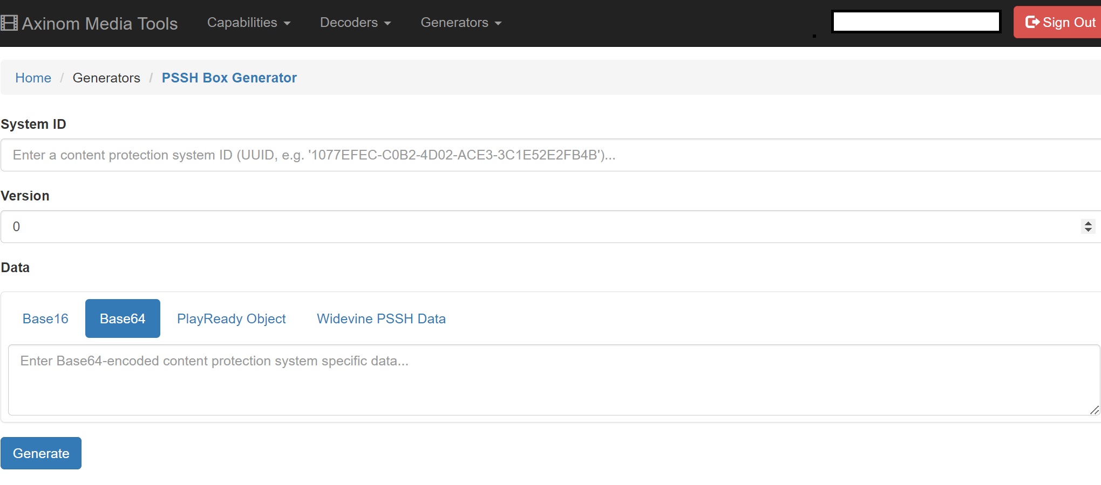
Task: Click the Data label
Action: click(x=15, y=268)
